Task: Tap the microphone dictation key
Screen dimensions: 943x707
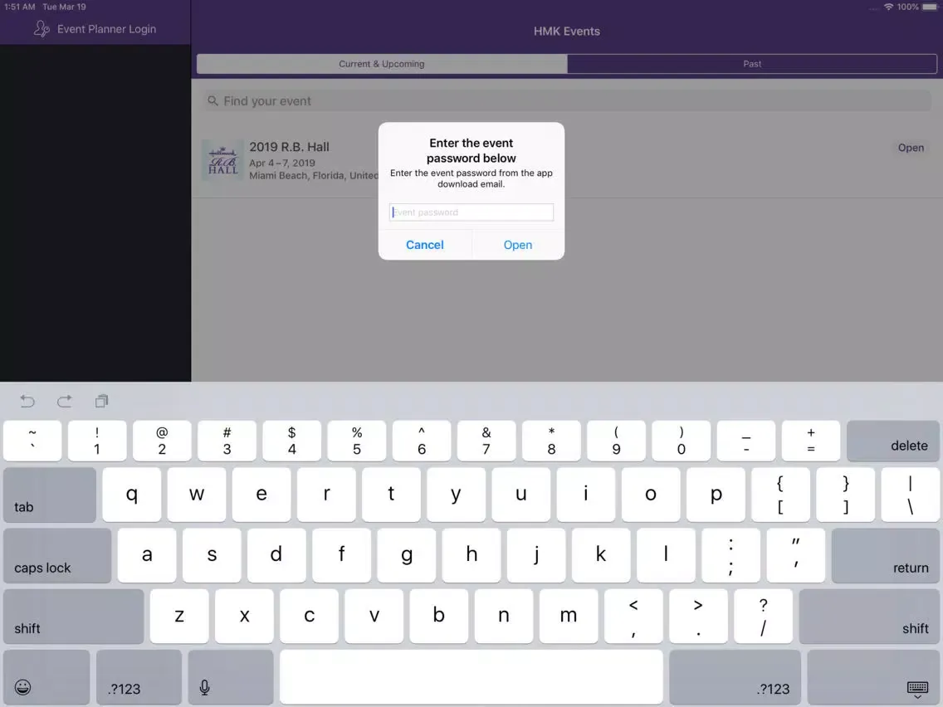Action: [204, 687]
